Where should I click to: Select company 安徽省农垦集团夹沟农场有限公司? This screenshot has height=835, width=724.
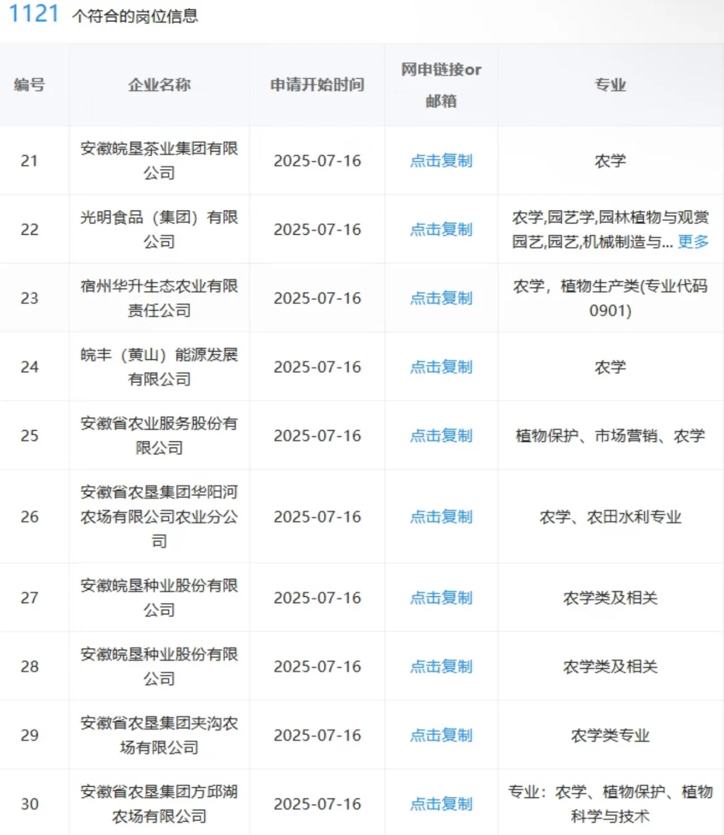click(160, 735)
